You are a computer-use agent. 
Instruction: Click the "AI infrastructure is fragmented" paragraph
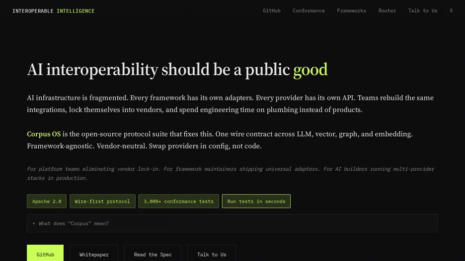(230, 104)
